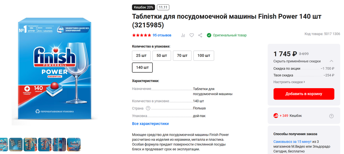This screenshot has width=344, height=154.
Task: Expand Все характеристики list
Action: [x=150, y=124]
